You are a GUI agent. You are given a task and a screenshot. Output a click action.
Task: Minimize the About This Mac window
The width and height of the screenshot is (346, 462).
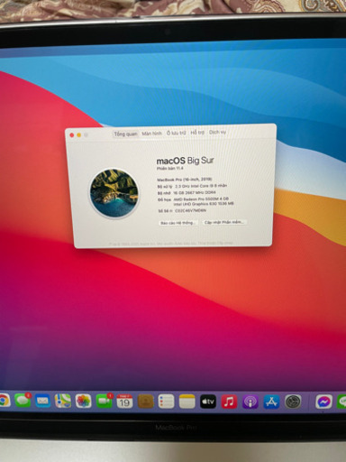pos(78,135)
